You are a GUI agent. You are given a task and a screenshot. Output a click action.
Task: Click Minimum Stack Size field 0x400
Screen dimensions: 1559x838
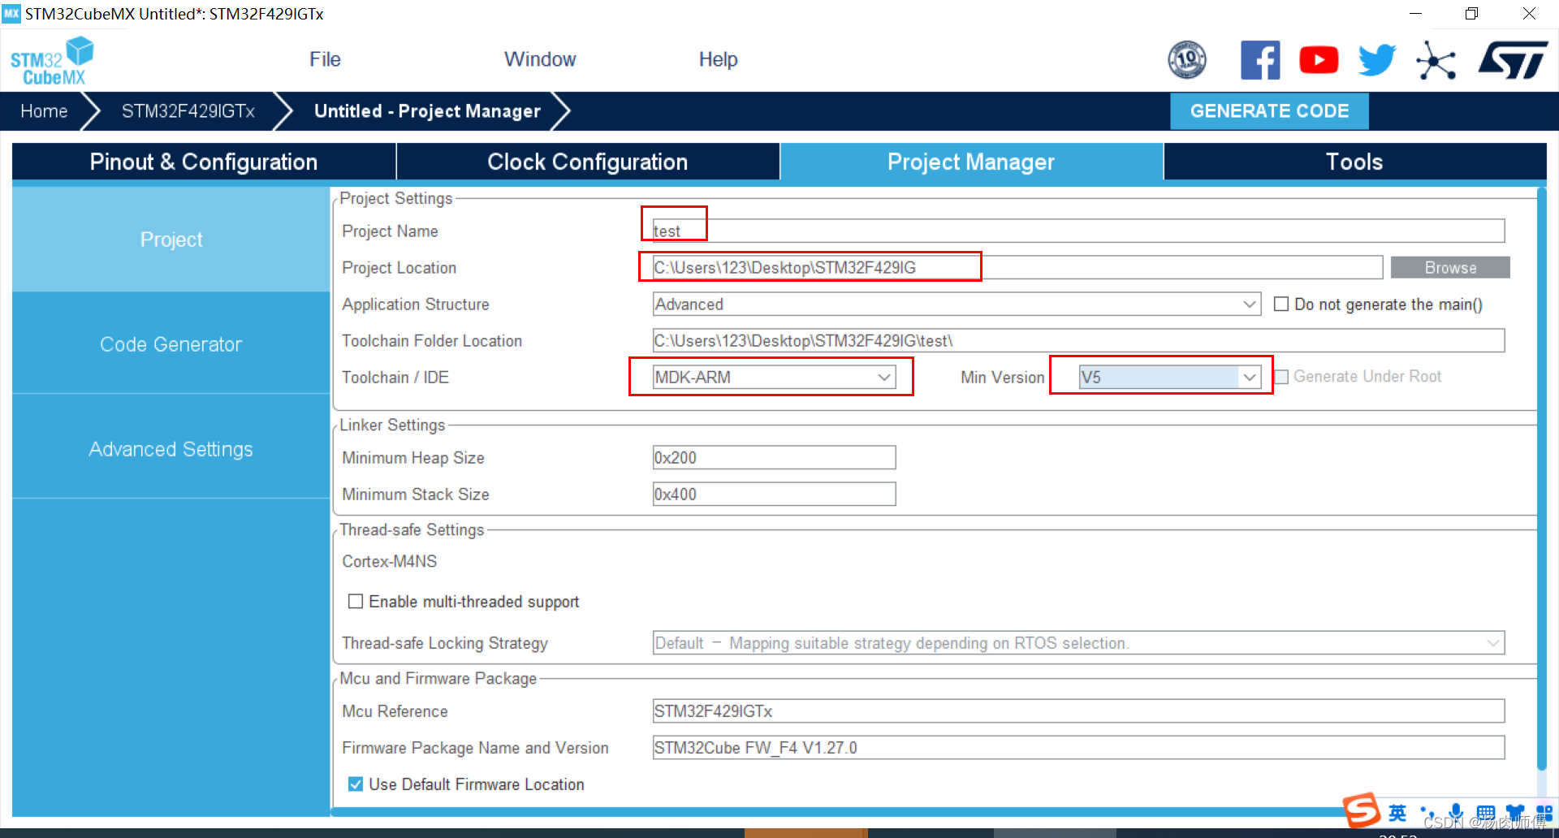[774, 495]
